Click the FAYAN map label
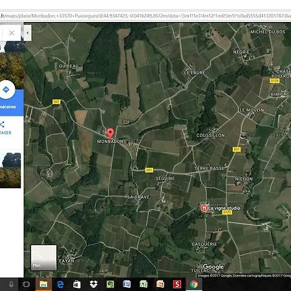291x291 pixels. (x=67, y=261)
